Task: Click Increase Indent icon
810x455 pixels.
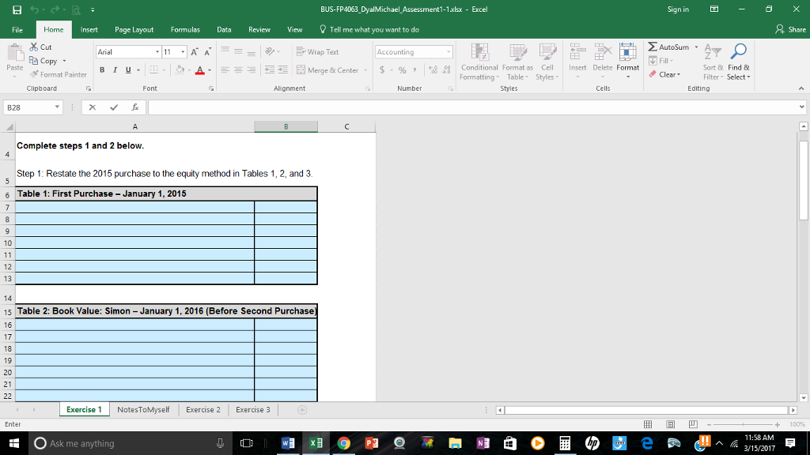Action: click(283, 70)
